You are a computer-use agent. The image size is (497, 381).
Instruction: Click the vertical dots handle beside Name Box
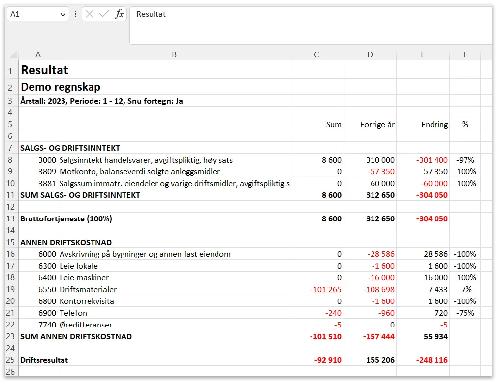pos(75,14)
